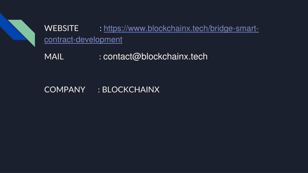This screenshot has width=308, height=173.
Task: Select the BLOCKCHAINX company name
Action: [x=131, y=90]
